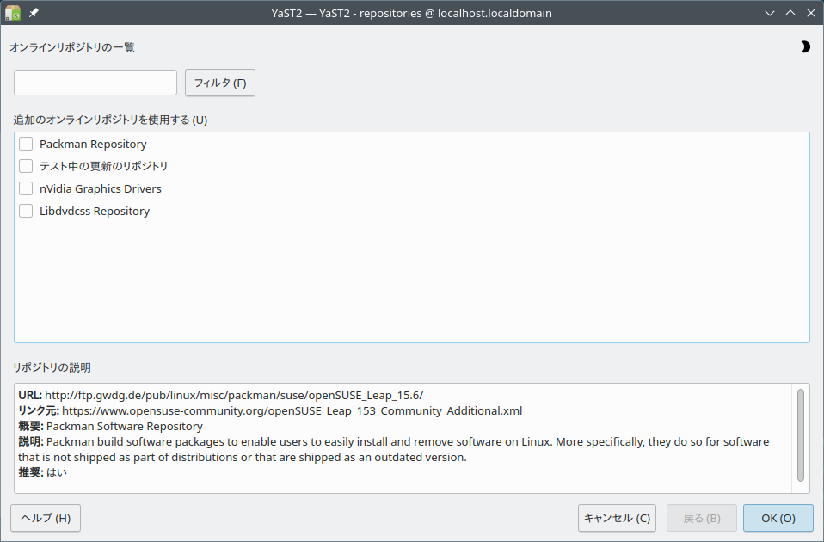
Task: Select the Packman Repository row label
Action: [x=93, y=144]
